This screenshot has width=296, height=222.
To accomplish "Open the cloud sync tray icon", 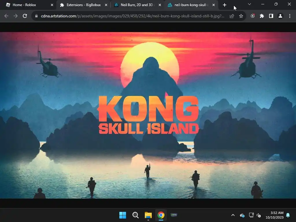I will [242, 215].
